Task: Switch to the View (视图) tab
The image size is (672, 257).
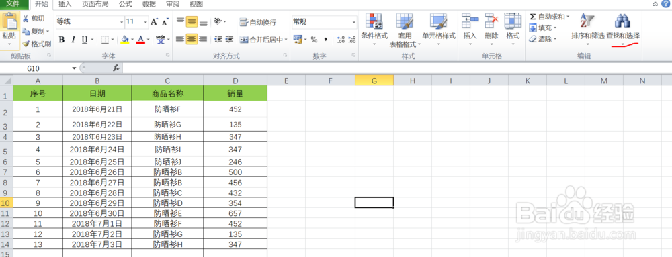Action: click(196, 4)
